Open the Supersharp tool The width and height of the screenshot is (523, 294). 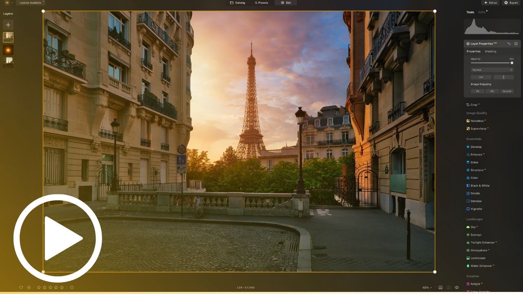point(477,129)
